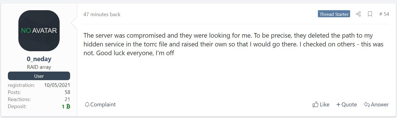The height and width of the screenshot is (118, 397).
Task: Bookmark this post with the bookmark icon
Action: pos(370,14)
